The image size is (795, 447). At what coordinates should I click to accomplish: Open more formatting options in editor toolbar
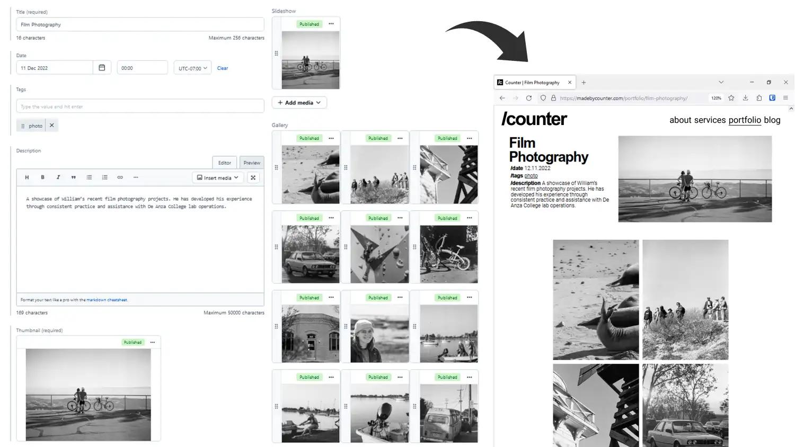point(136,177)
